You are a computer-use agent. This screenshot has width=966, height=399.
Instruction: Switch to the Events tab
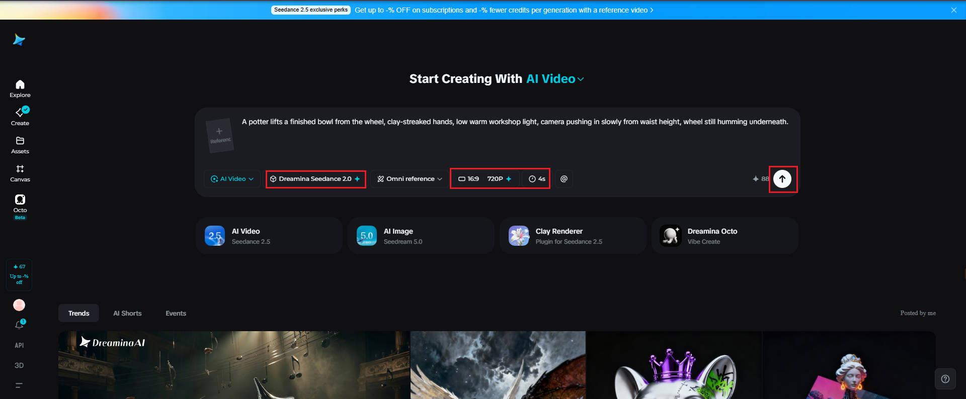pos(176,313)
